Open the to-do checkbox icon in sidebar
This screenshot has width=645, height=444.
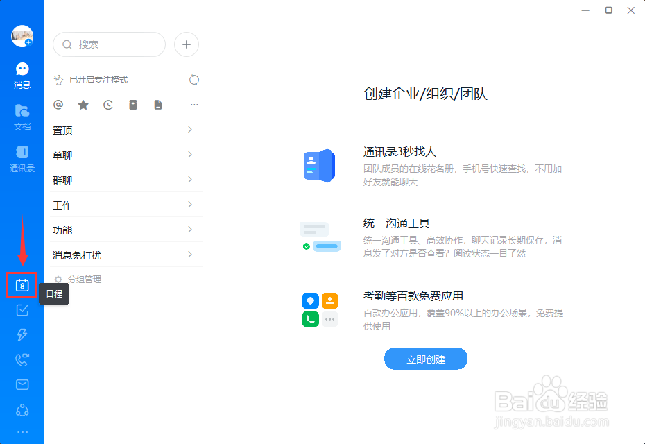point(22,310)
